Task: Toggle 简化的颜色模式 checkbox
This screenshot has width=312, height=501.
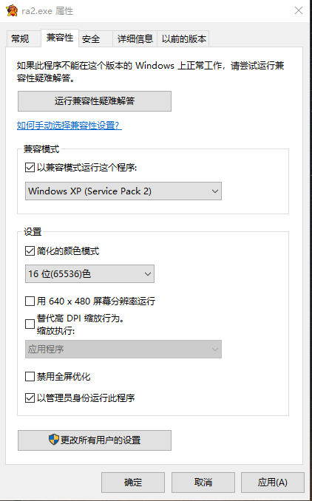Action: pyautogui.click(x=30, y=251)
